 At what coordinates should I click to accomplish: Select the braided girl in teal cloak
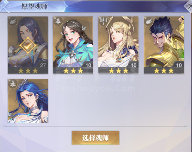click(x=73, y=45)
